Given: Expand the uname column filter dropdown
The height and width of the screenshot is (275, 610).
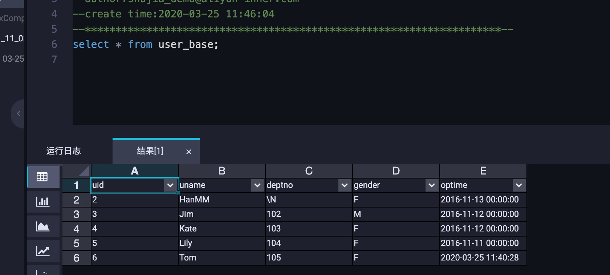Looking at the screenshot, I should coord(257,185).
